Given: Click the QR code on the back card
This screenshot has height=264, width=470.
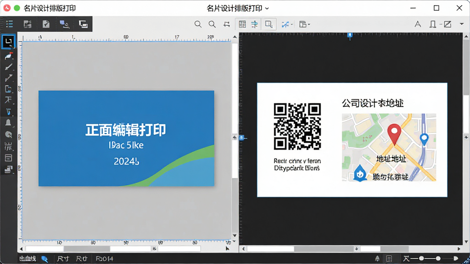Looking at the screenshot, I should 297,126.
